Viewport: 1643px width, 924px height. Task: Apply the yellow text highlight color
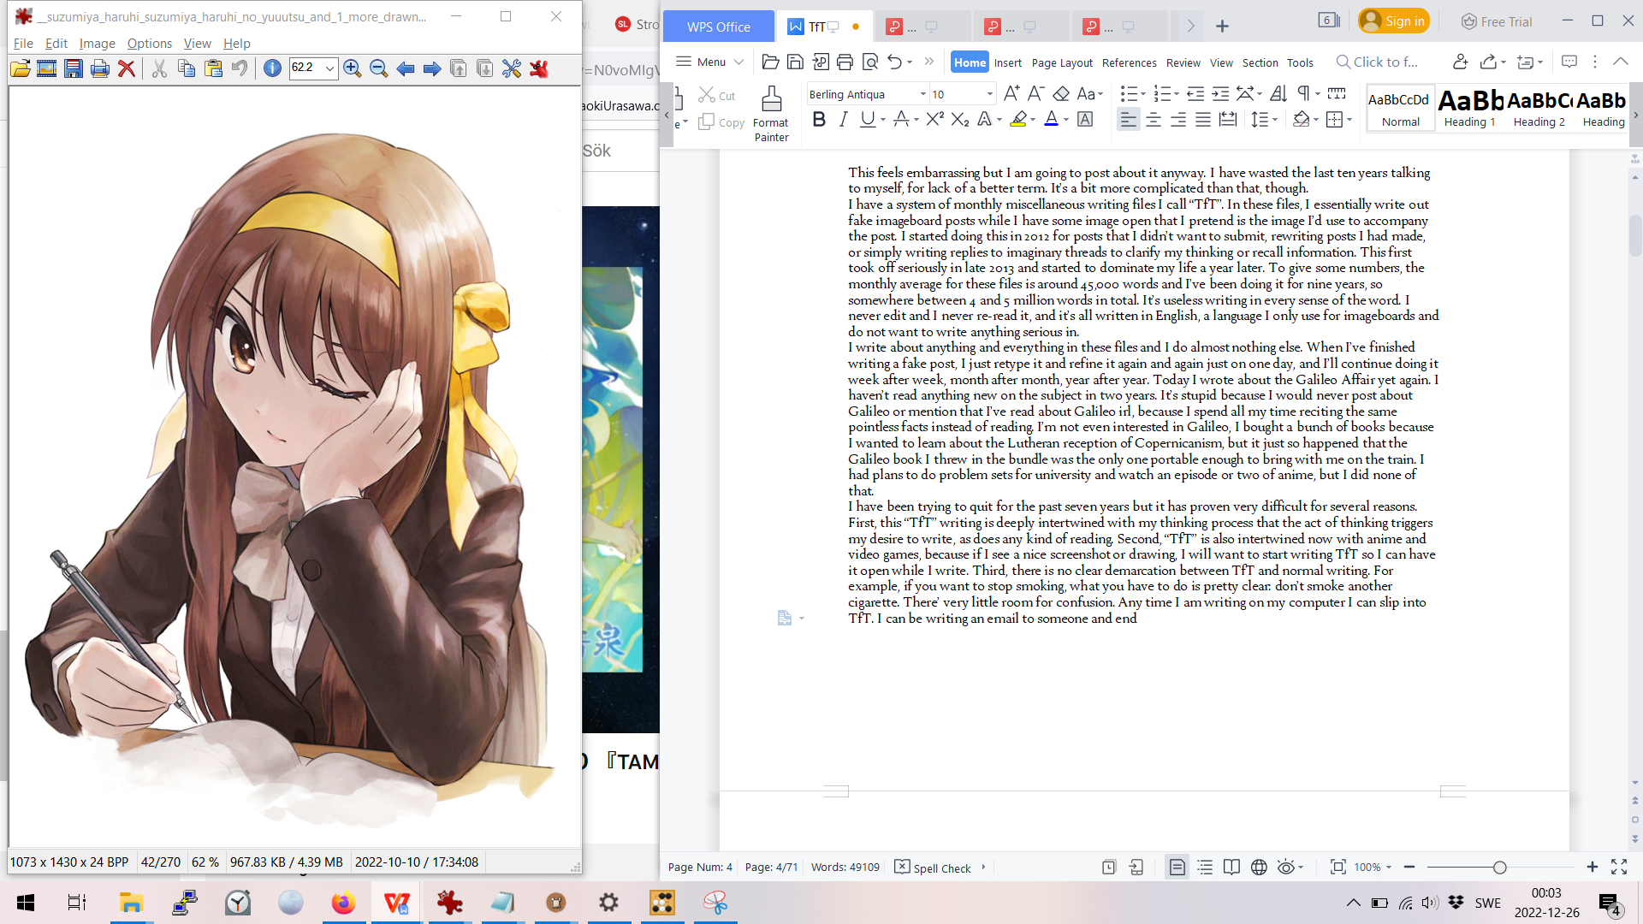1017,120
